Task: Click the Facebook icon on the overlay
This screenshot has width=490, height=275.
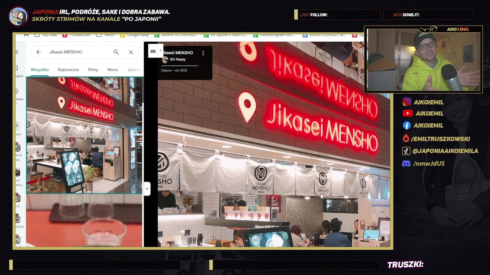Action: 407,125
